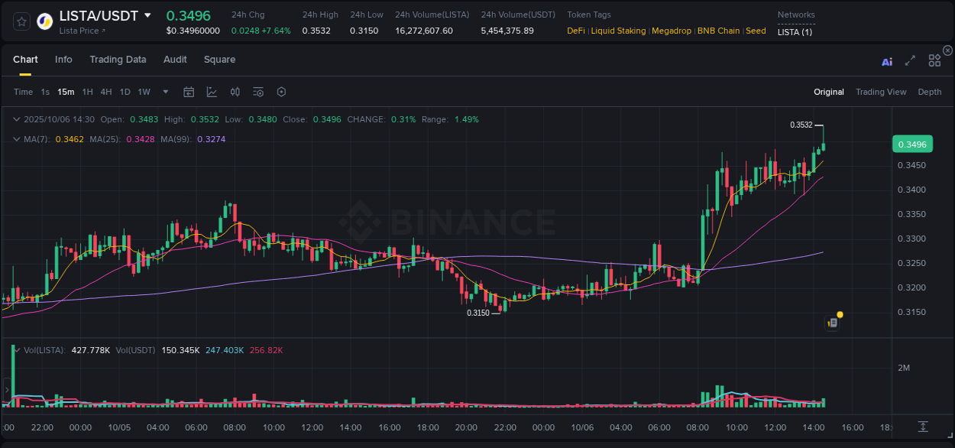Toggle the favorite star for LISTA/USDT
This screenshot has height=448, width=955.
[21, 21]
